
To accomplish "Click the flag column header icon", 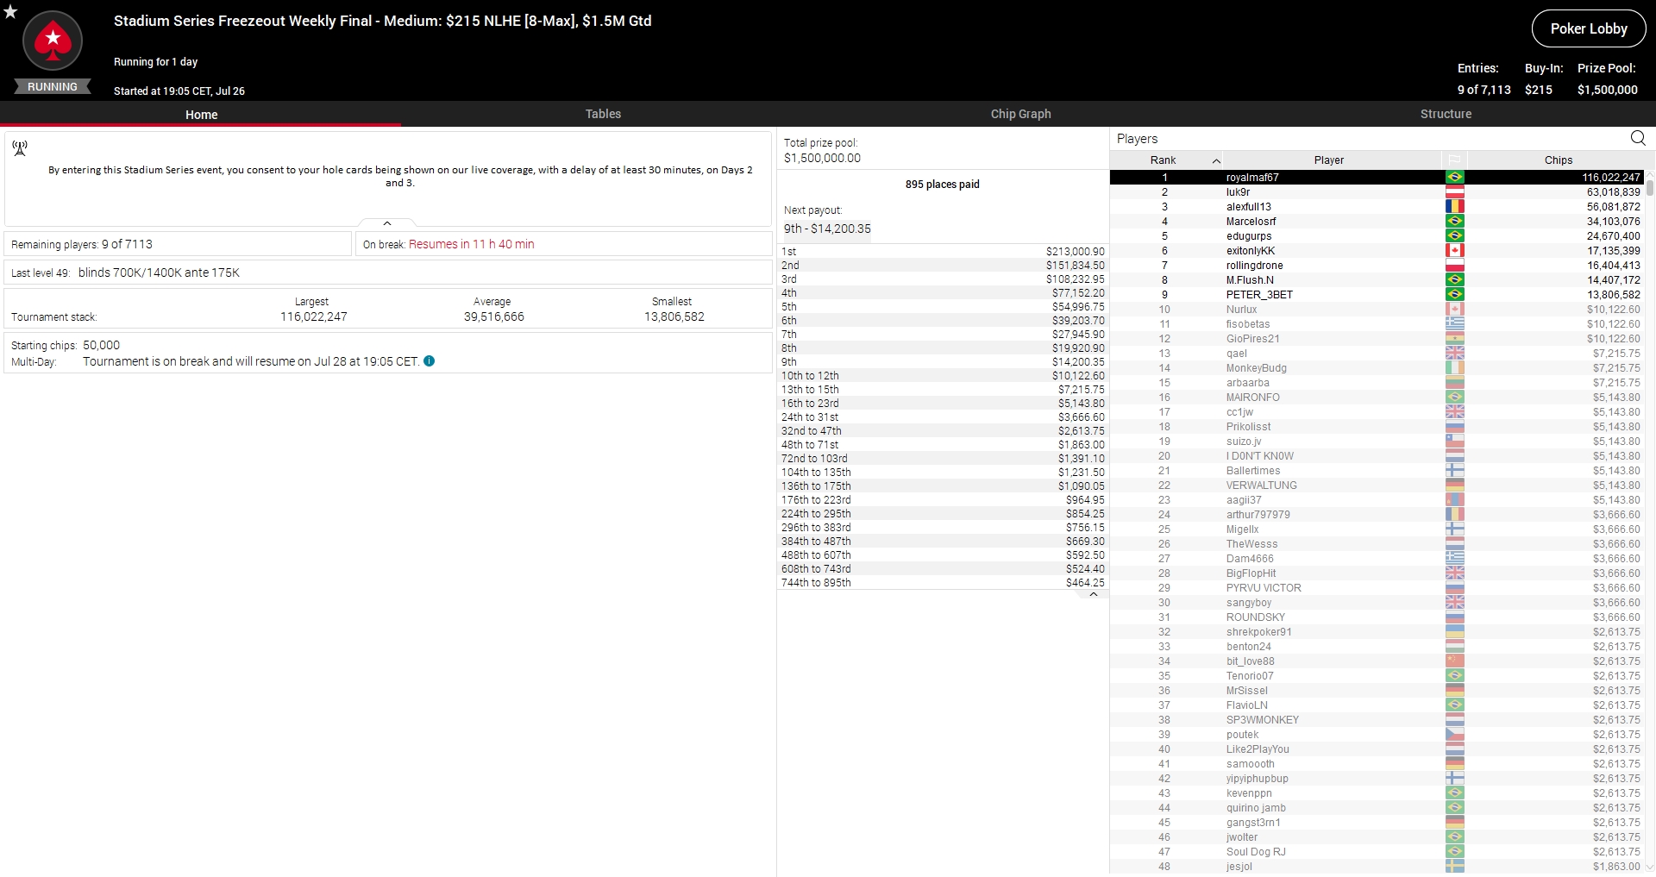I will tap(1454, 160).
